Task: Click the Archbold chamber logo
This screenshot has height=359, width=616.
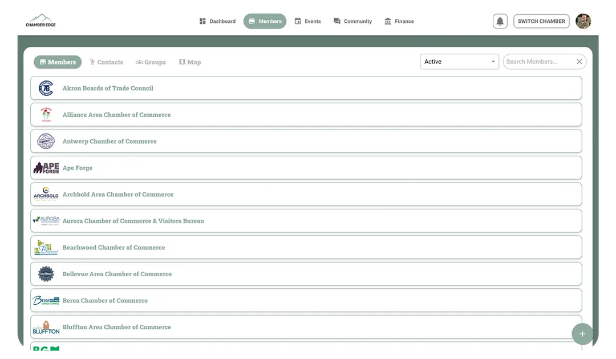Action: [46, 194]
